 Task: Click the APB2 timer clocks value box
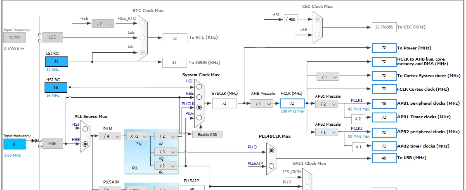[384, 146]
